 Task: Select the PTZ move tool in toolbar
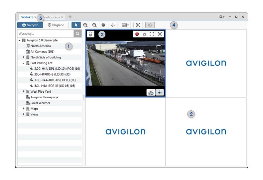tap(113, 25)
